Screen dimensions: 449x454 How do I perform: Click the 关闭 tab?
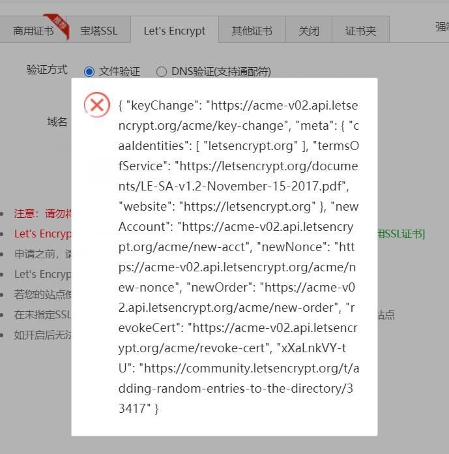click(309, 30)
